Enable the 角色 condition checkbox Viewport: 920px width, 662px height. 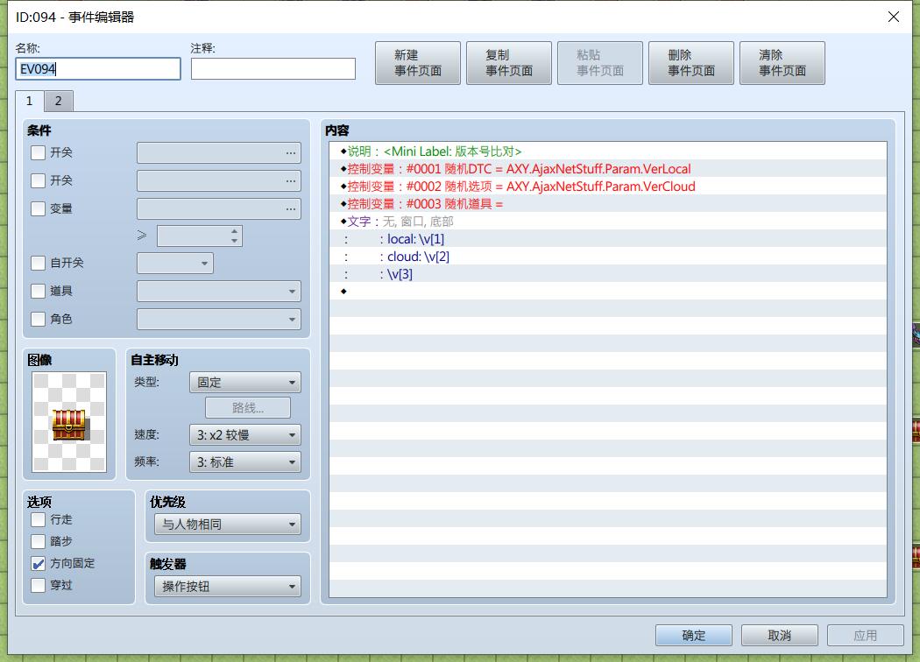coord(39,319)
